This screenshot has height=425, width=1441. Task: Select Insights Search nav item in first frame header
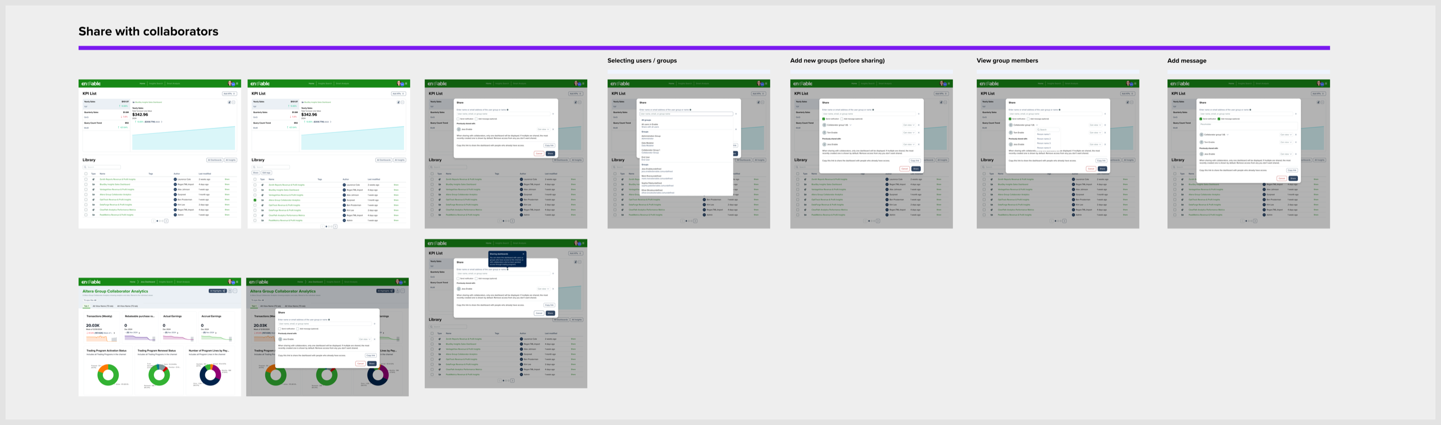point(156,84)
